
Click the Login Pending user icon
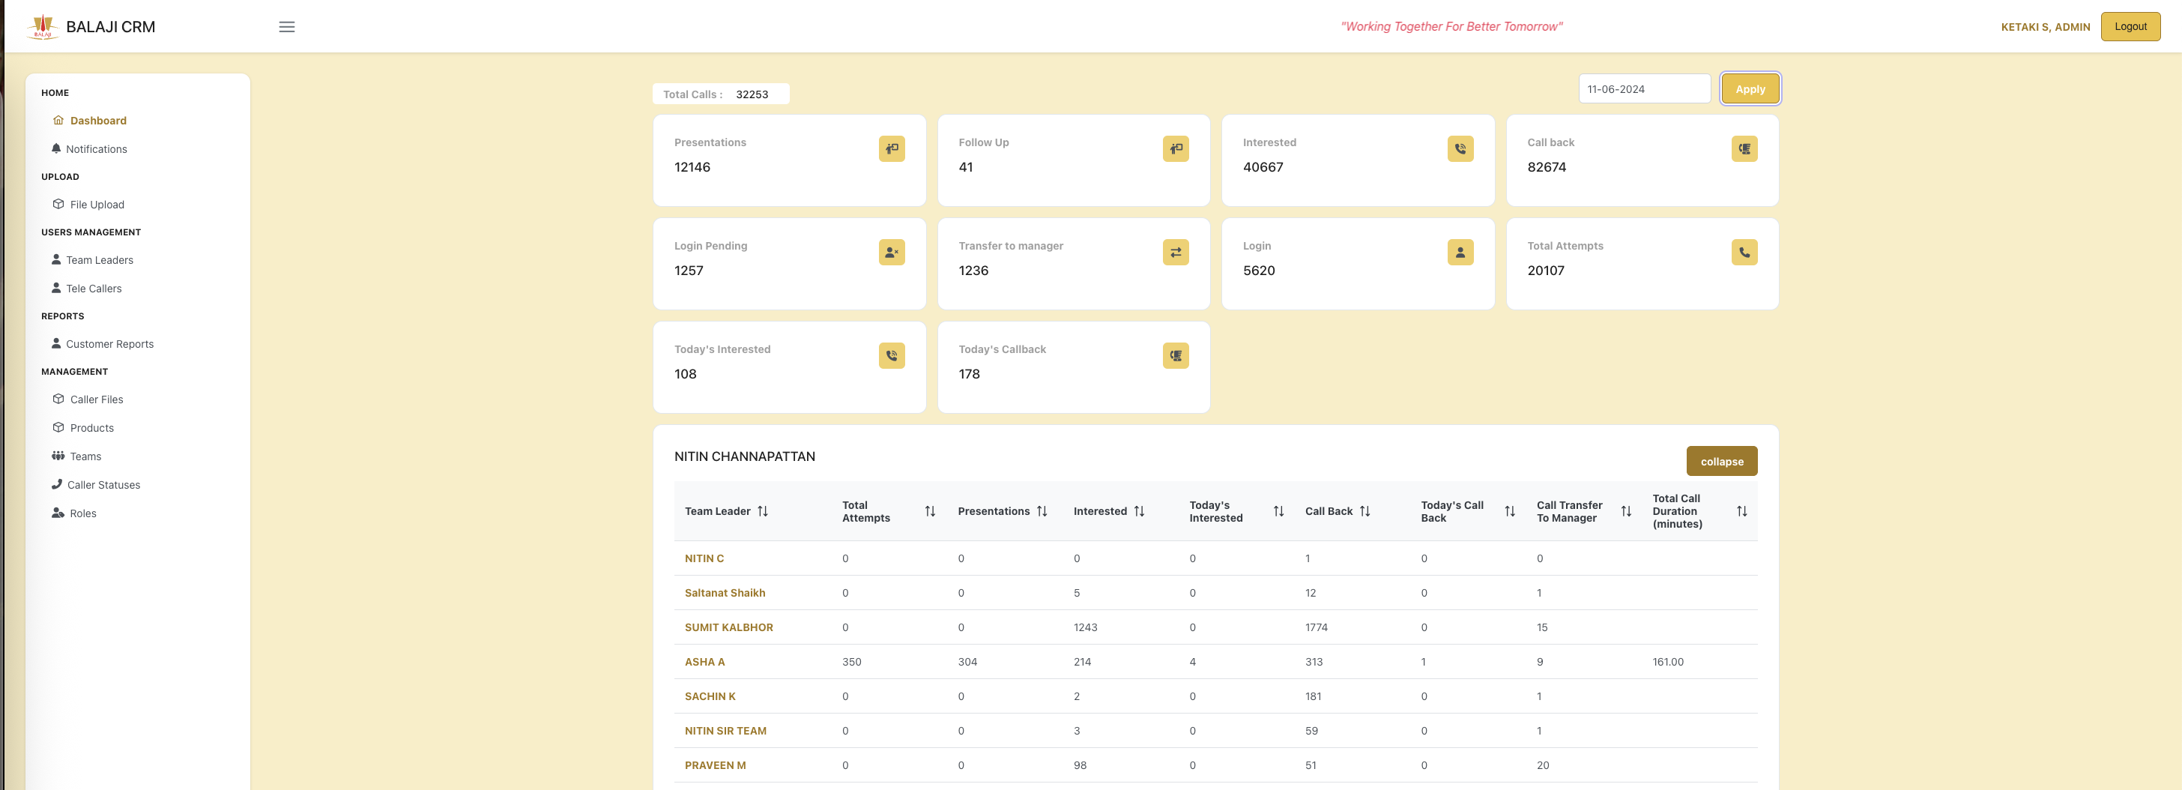click(890, 252)
